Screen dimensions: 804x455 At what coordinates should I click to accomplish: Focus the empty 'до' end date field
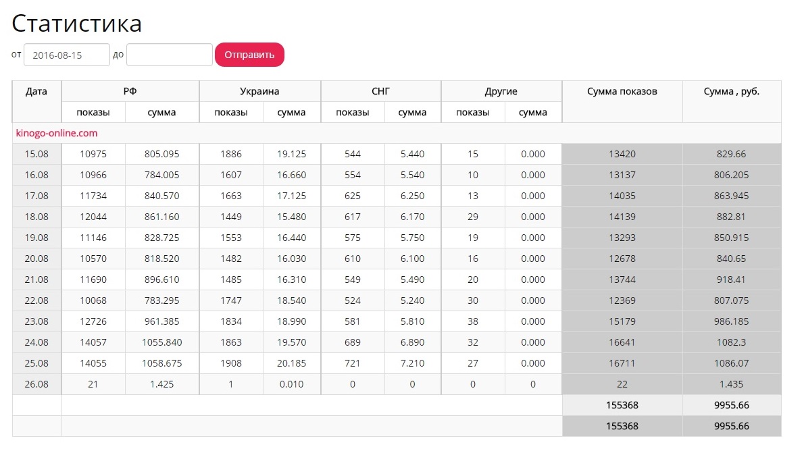point(169,55)
